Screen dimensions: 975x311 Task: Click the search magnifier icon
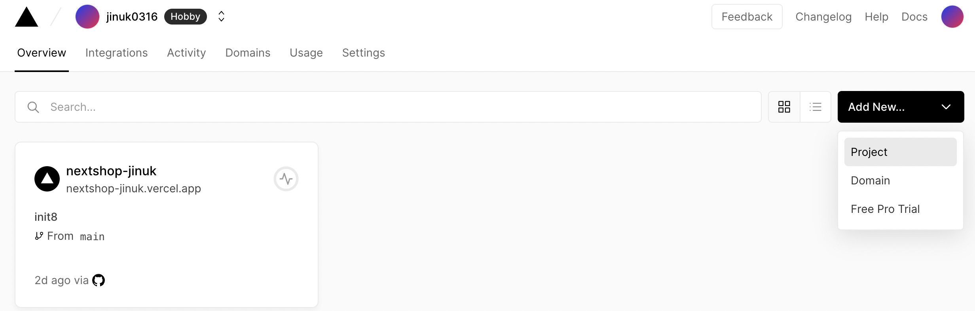click(x=33, y=107)
